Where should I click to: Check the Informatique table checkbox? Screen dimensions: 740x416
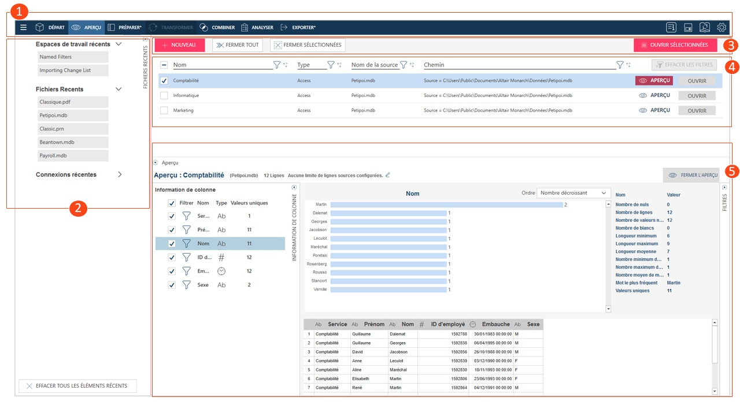(164, 95)
